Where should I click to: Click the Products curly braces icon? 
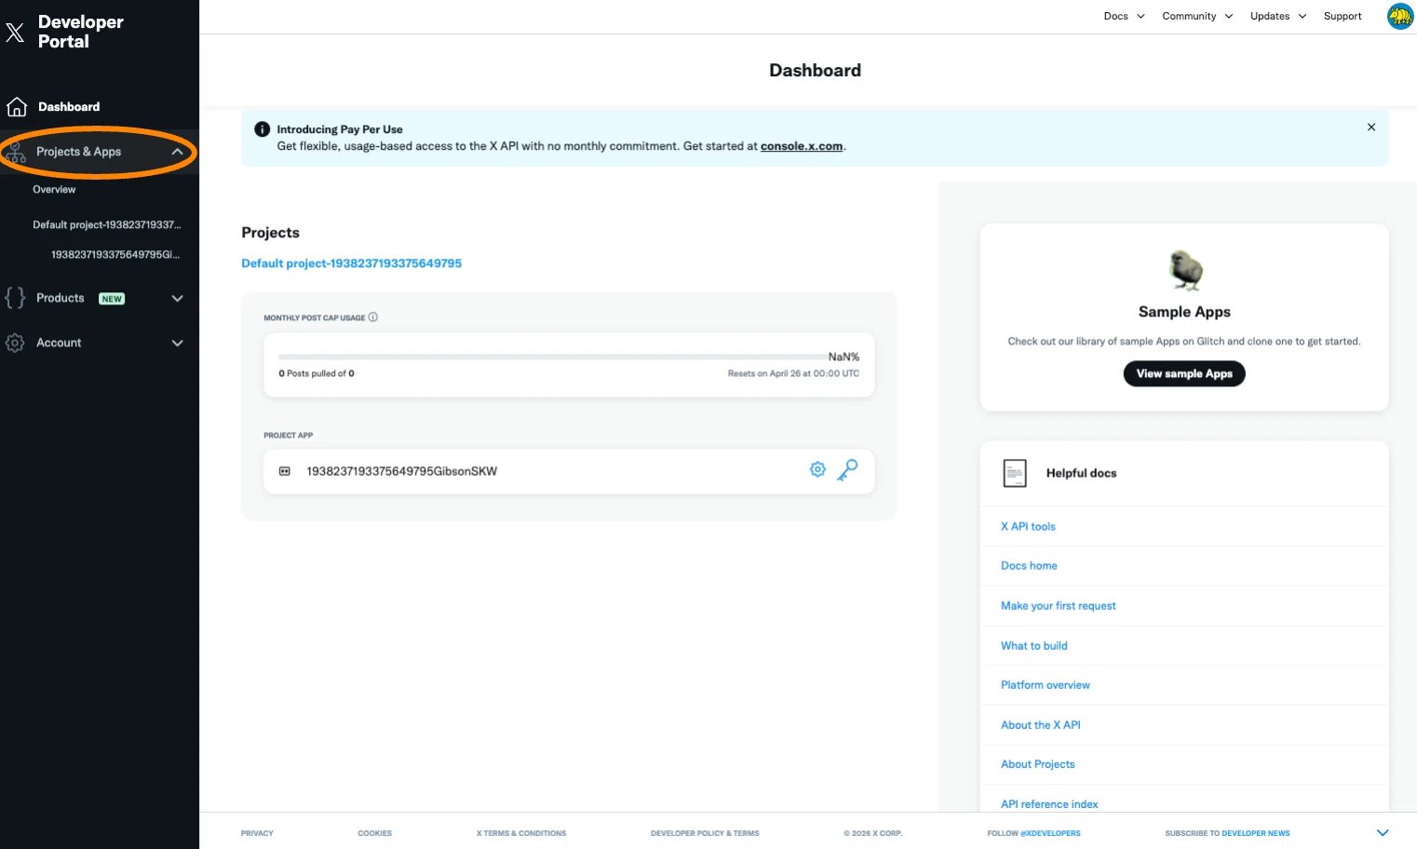tap(15, 298)
